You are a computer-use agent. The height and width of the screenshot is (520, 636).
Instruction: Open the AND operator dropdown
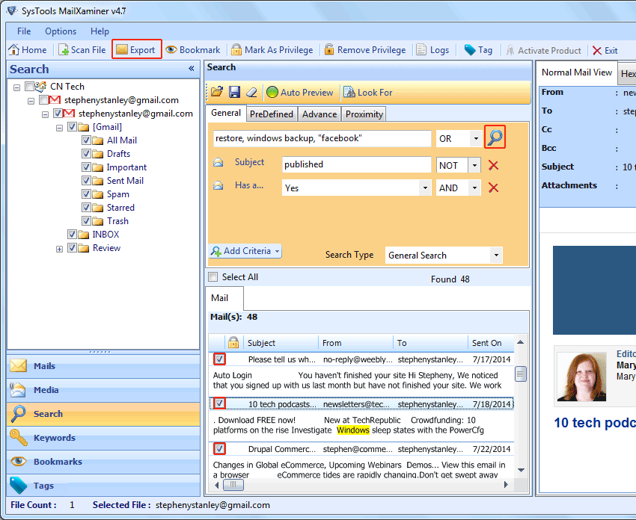474,188
